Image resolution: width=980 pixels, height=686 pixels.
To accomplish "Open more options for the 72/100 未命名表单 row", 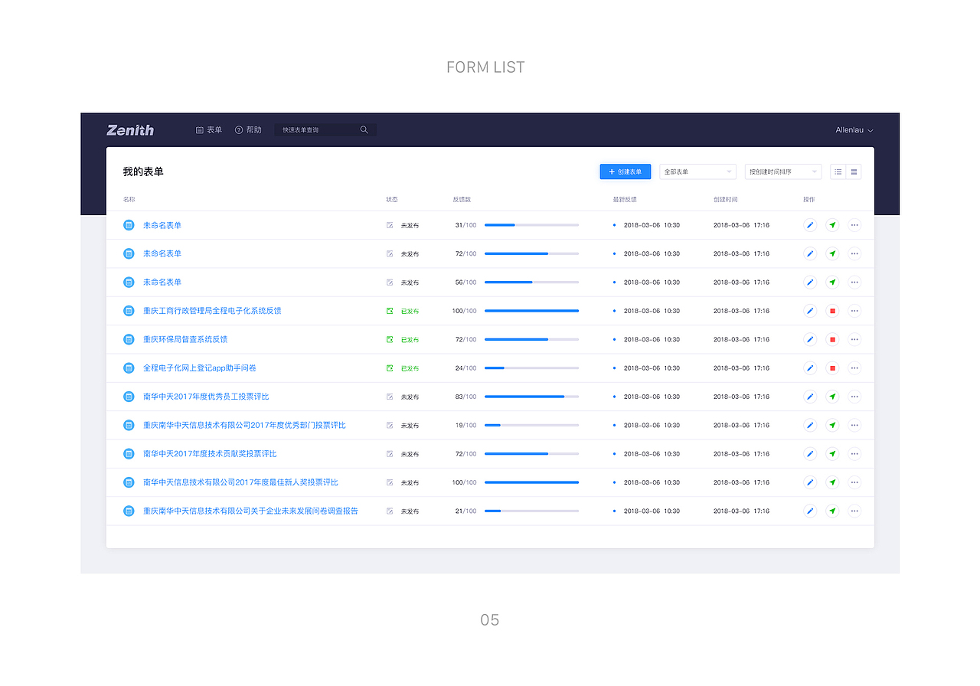I will (x=854, y=253).
